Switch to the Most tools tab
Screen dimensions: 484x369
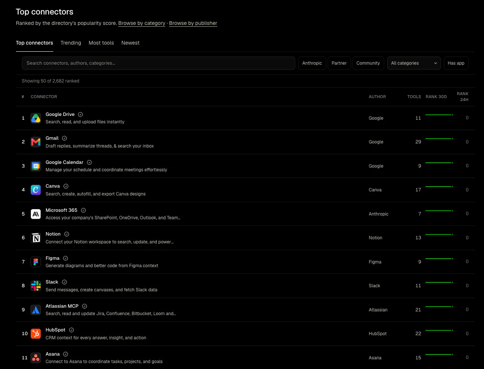point(101,43)
